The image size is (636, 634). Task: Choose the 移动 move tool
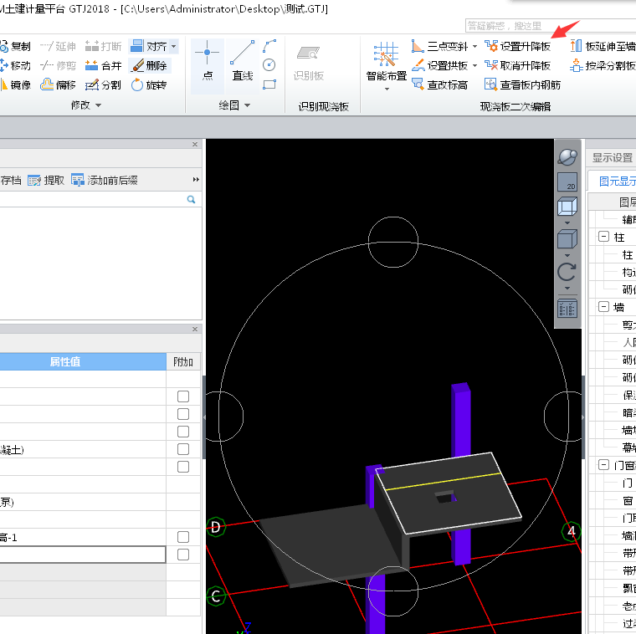(x=15, y=66)
